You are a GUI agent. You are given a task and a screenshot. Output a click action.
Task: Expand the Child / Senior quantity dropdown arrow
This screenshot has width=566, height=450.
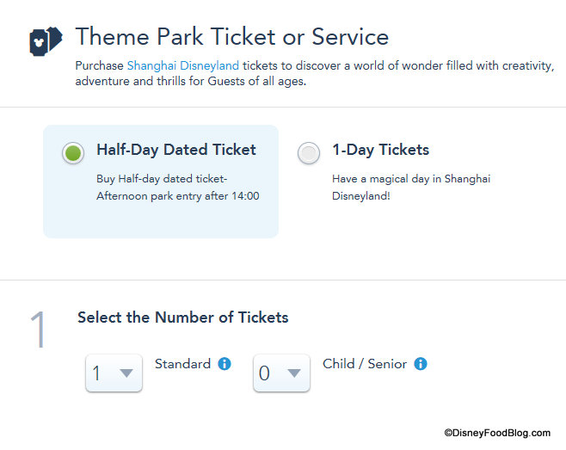point(294,373)
